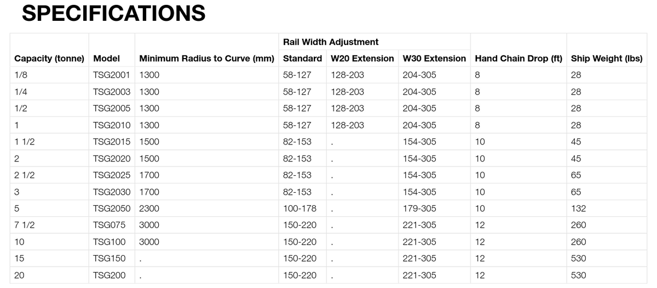Click the 100-178 standard rail width
657x288 pixels.
tap(299, 208)
